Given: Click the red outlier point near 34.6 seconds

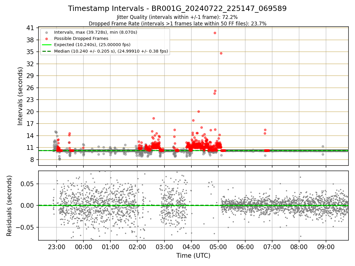Looking at the screenshot, I should click(x=221, y=53).
